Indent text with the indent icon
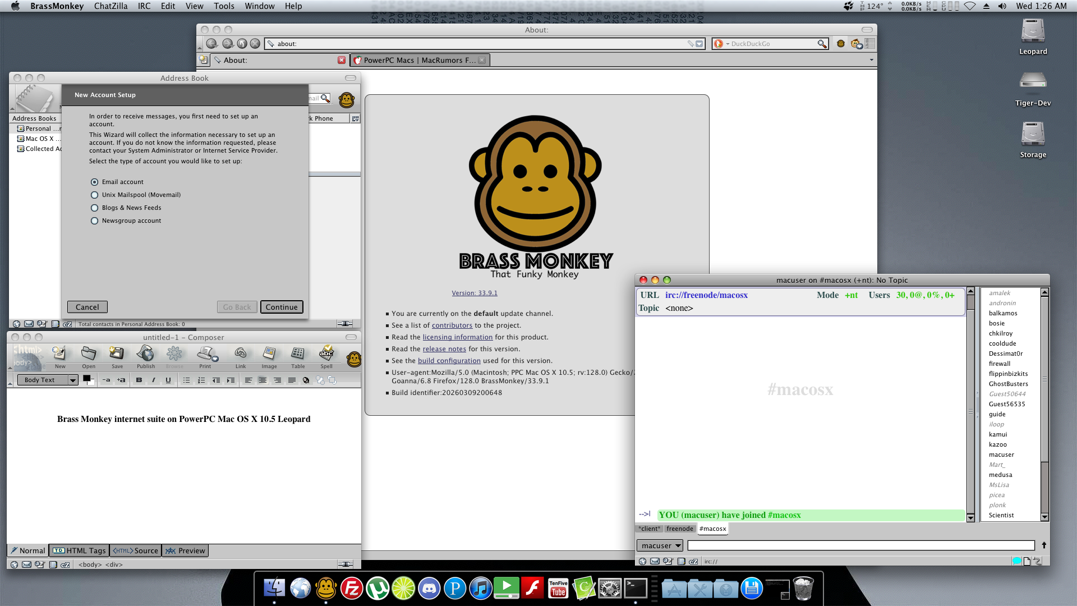 click(231, 380)
